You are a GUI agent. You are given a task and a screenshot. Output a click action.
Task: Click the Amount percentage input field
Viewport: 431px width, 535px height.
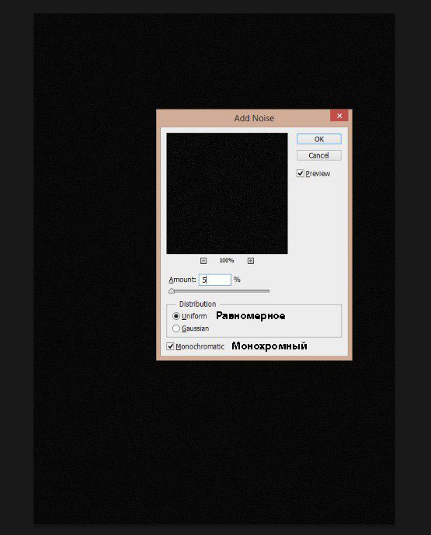(214, 280)
